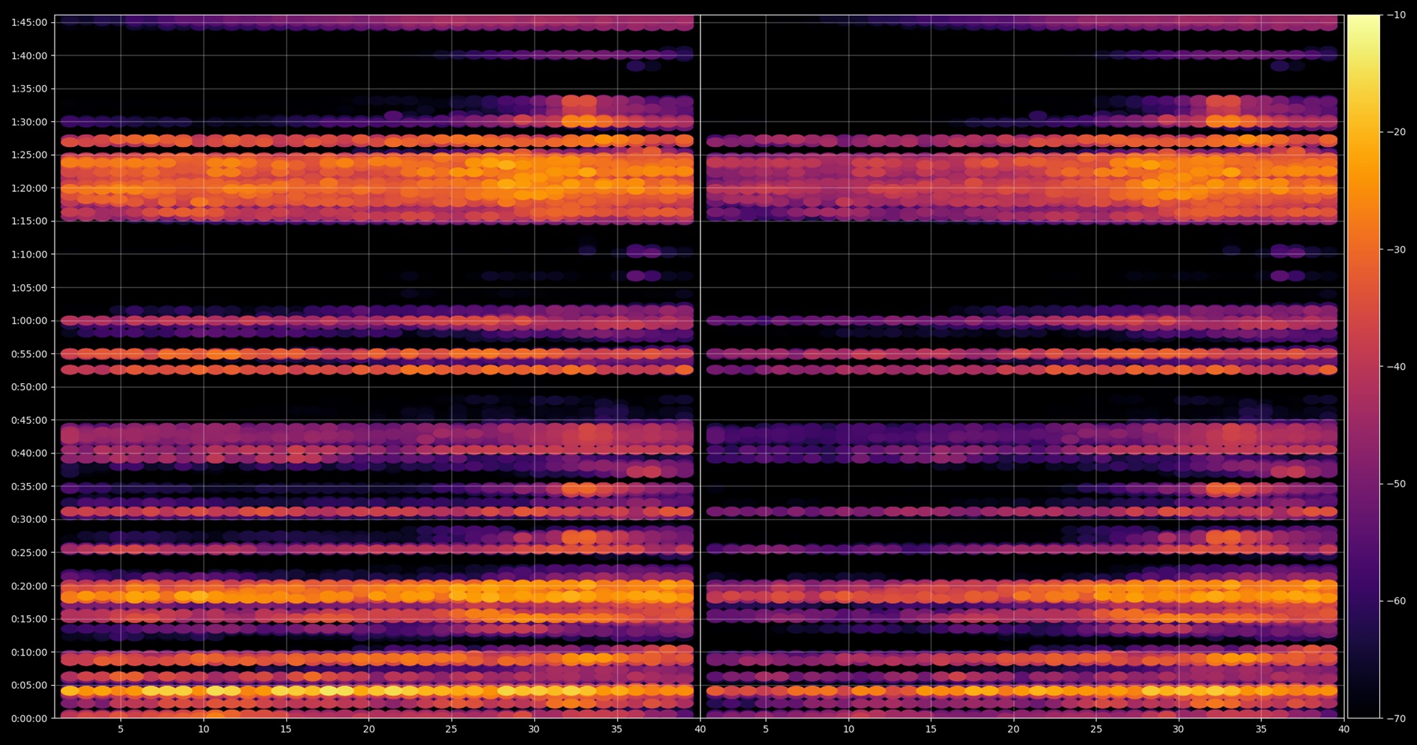Click the left plot's x-axis label 15

(x=286, y=729)
